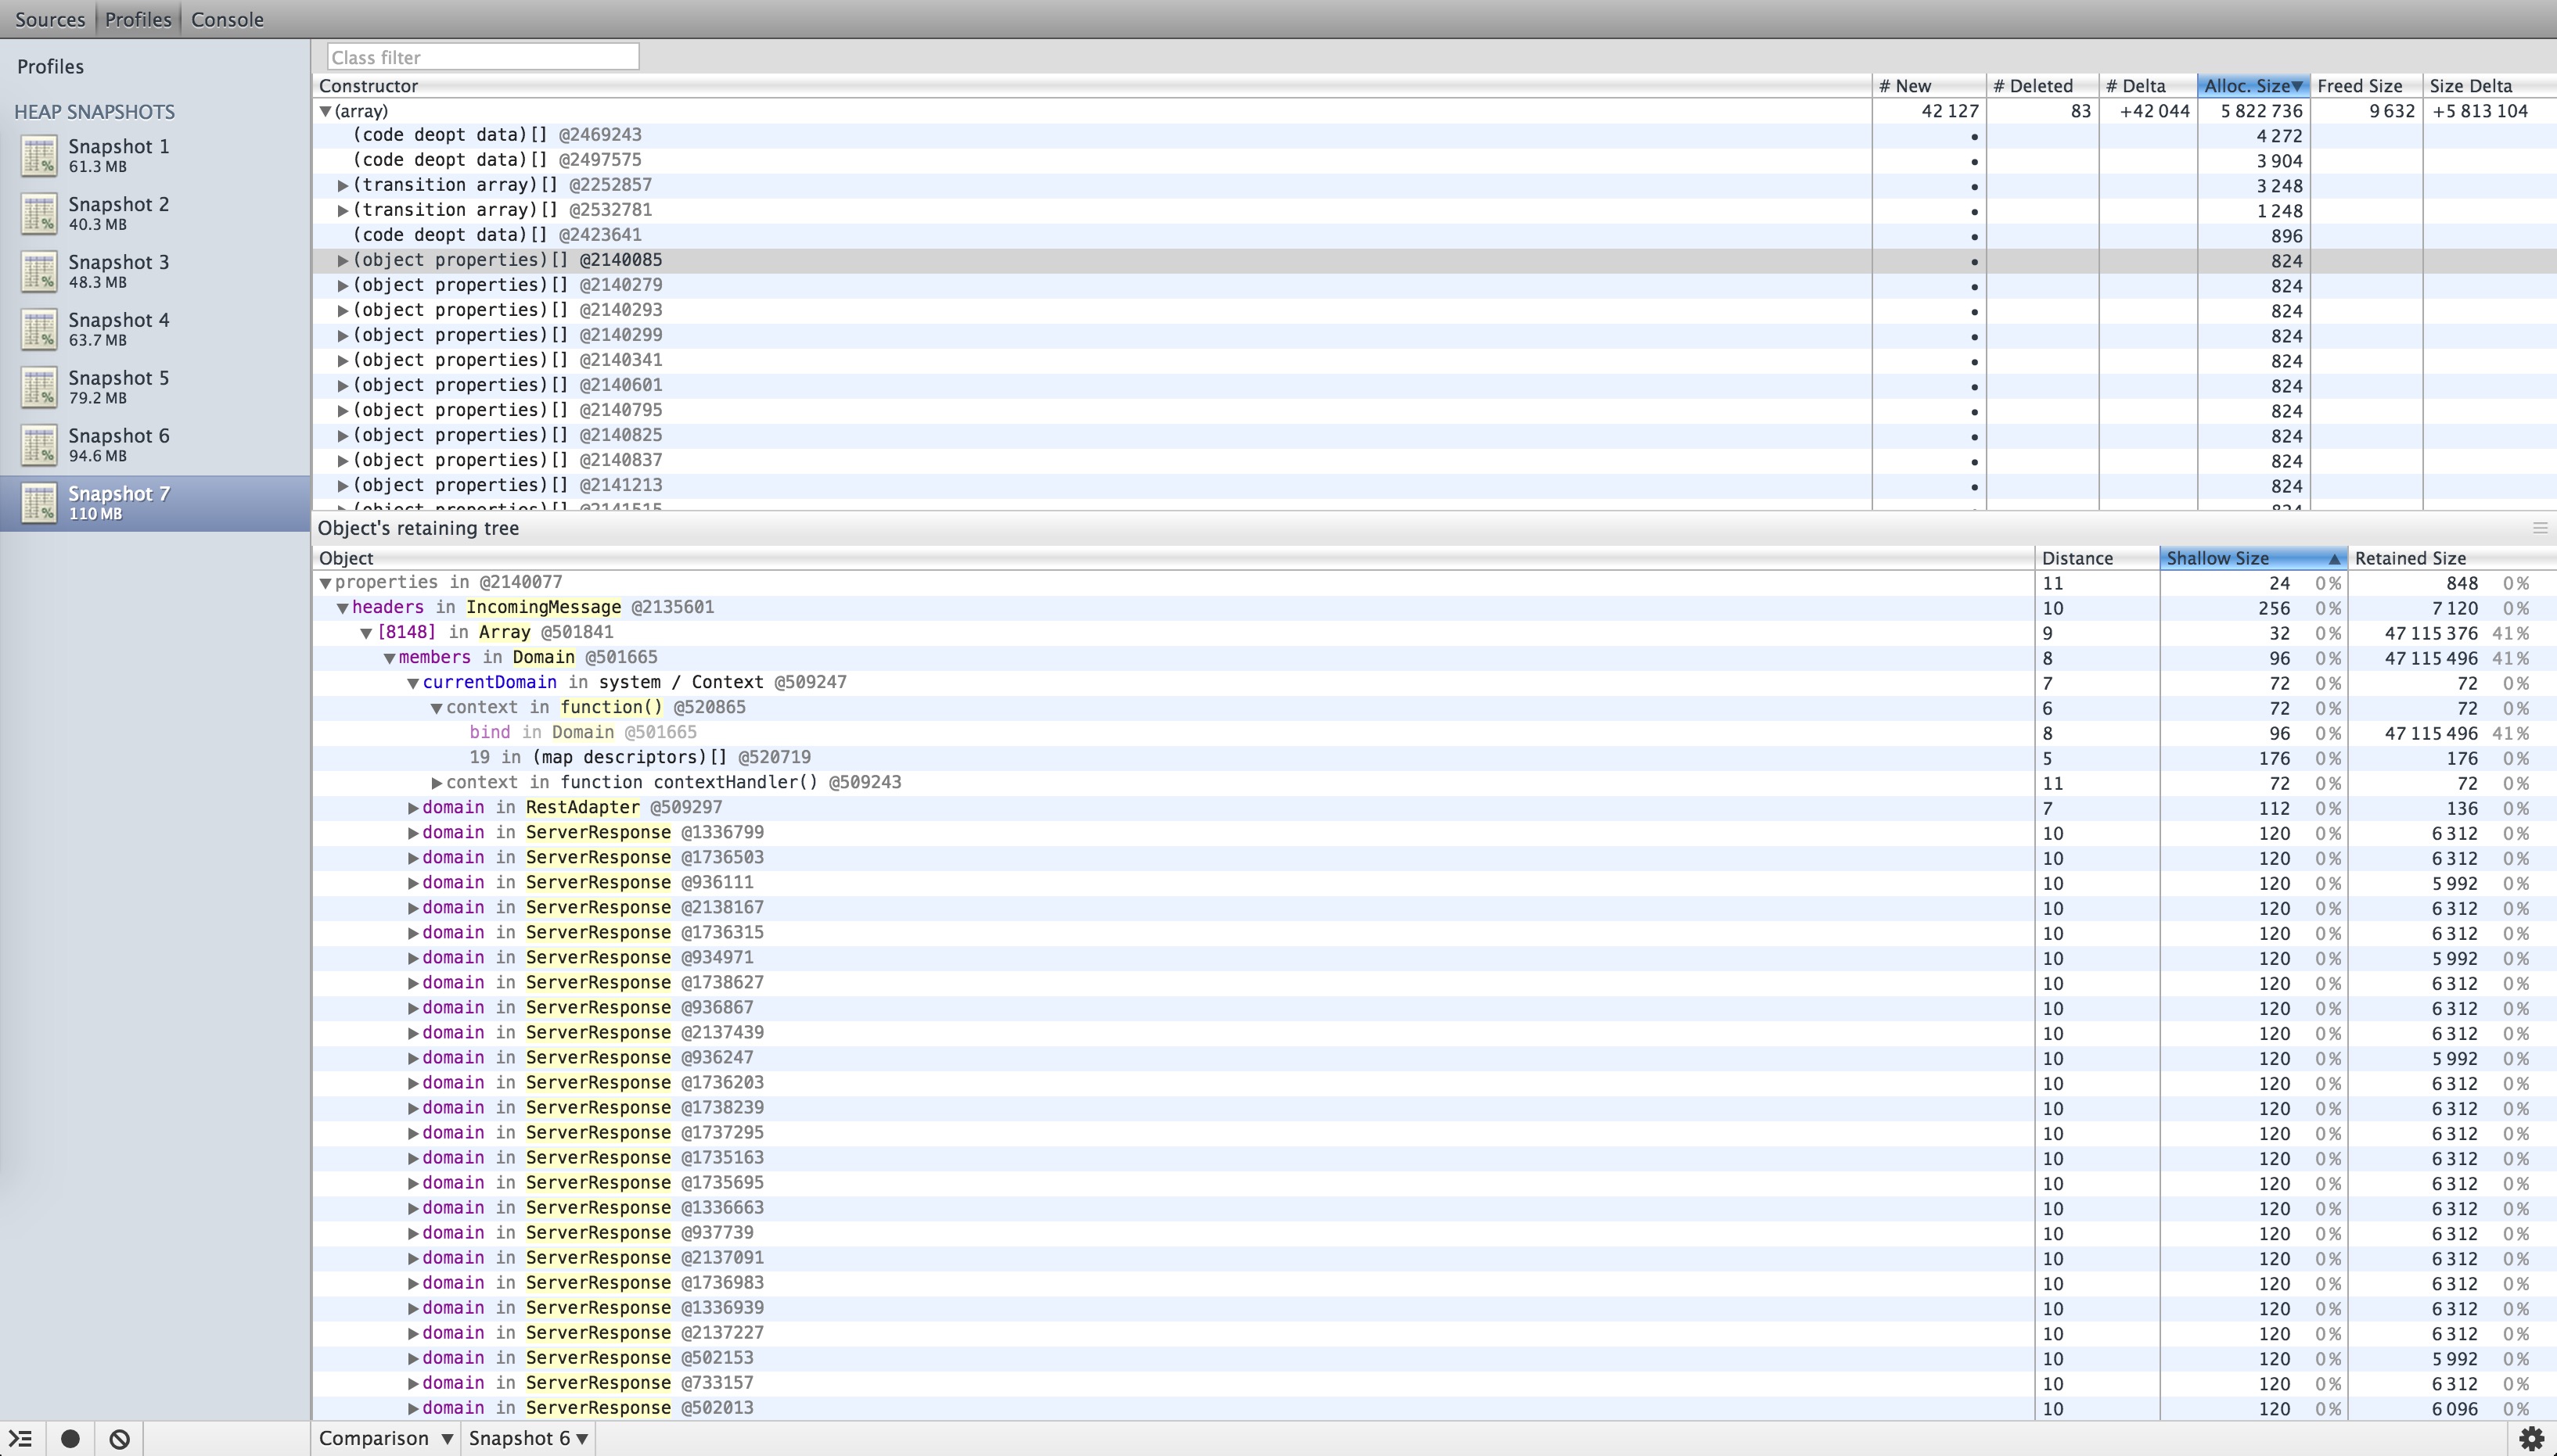Expand domain in RestAdapter @509297
Viewport: 2557px width, 1456px height.
pyautogui.click(x=413, y=808)
